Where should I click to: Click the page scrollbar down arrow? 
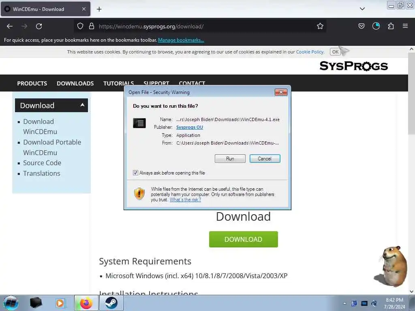coord(411,292)
